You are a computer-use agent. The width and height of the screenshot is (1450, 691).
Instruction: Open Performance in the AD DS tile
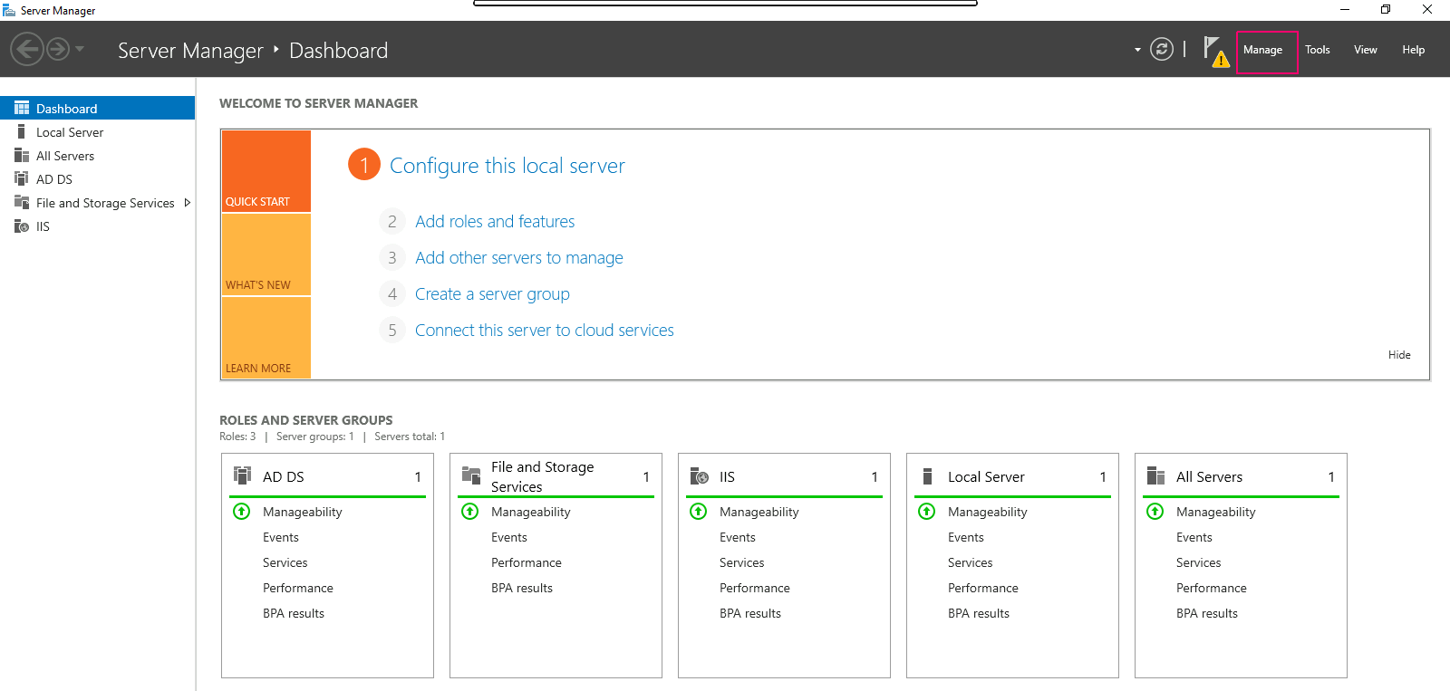point(298,588)
